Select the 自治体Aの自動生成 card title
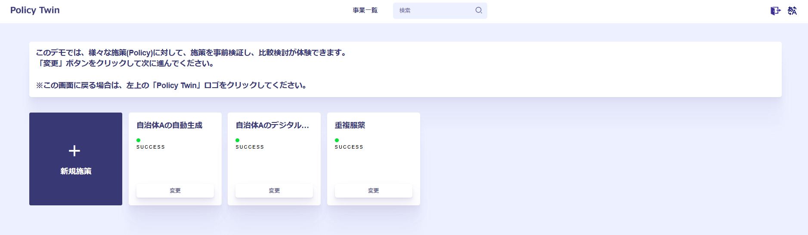Image resolution: width=808 pixels, height=235 pixels. tap(169, 125)
